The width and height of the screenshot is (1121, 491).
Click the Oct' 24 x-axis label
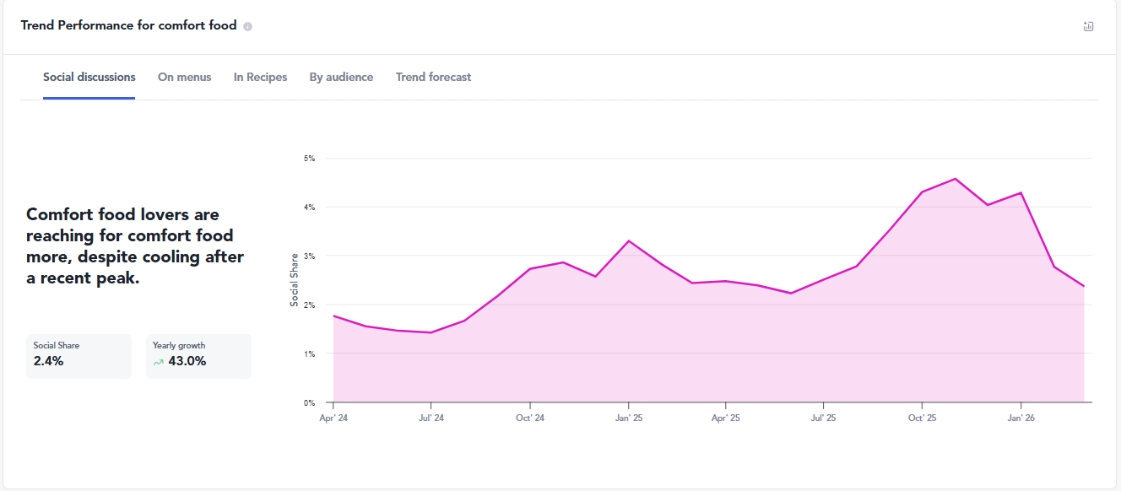tap(530, 418)
